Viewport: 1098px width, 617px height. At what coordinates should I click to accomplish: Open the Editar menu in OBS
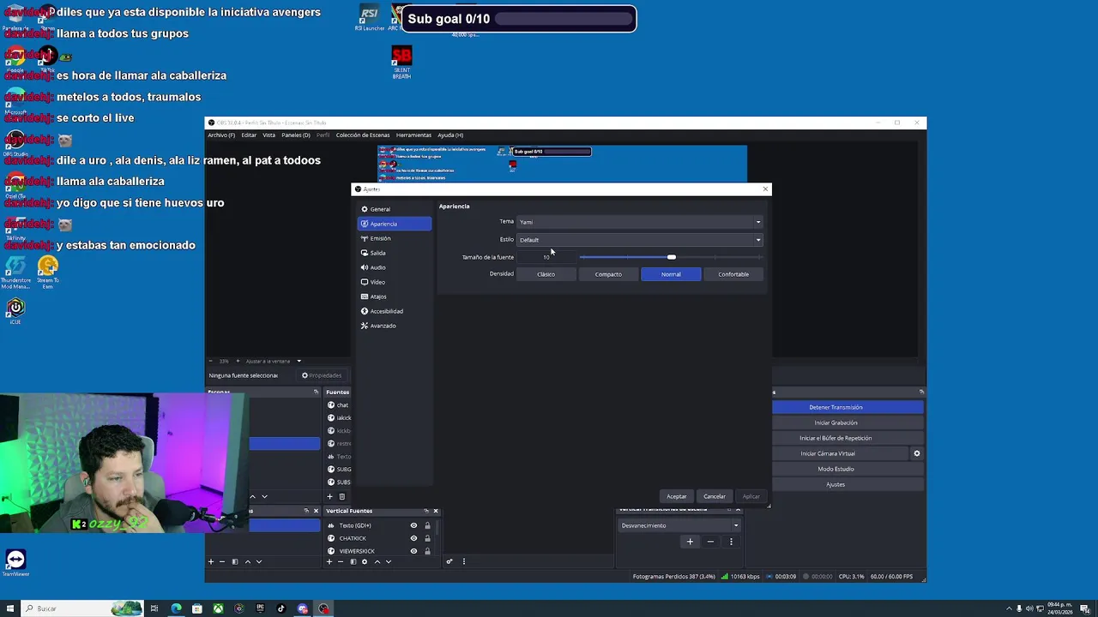click(x=249, y=135)
